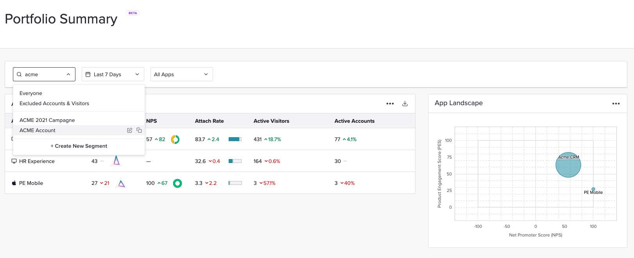Screen dimensions: 634x258
Task: Sort by the NPS column header
Action: [152, 121]
